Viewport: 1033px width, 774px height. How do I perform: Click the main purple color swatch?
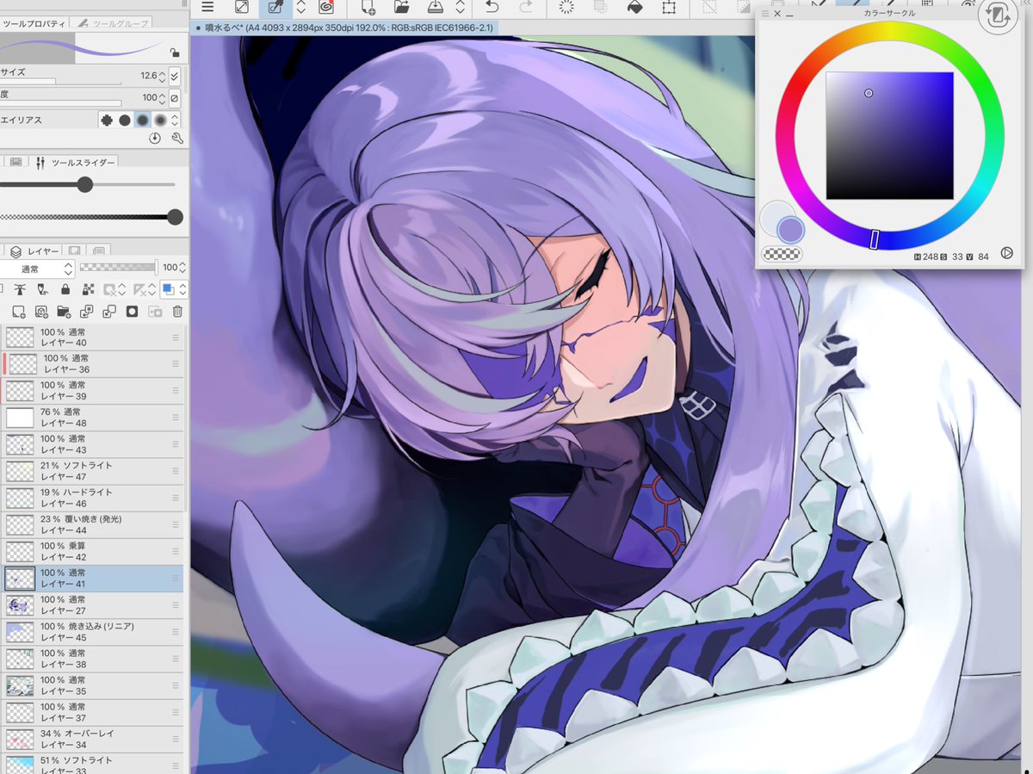pos(790,230)
